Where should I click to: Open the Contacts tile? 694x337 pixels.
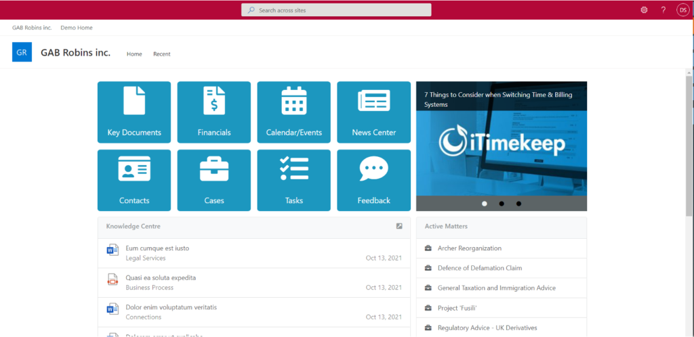tap(134, 180)
